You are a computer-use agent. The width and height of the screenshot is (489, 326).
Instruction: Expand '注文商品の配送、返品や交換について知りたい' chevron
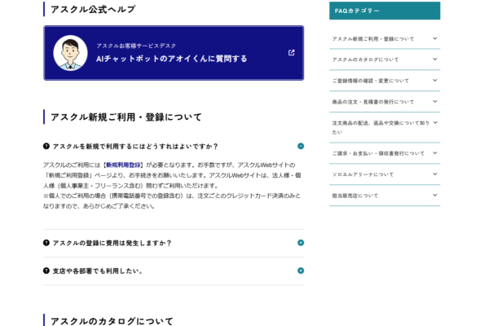click(434, 122)
